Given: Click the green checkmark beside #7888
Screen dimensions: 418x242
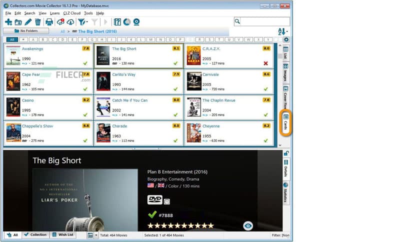Looking at the screenshot, I should (x=152, y=214).
